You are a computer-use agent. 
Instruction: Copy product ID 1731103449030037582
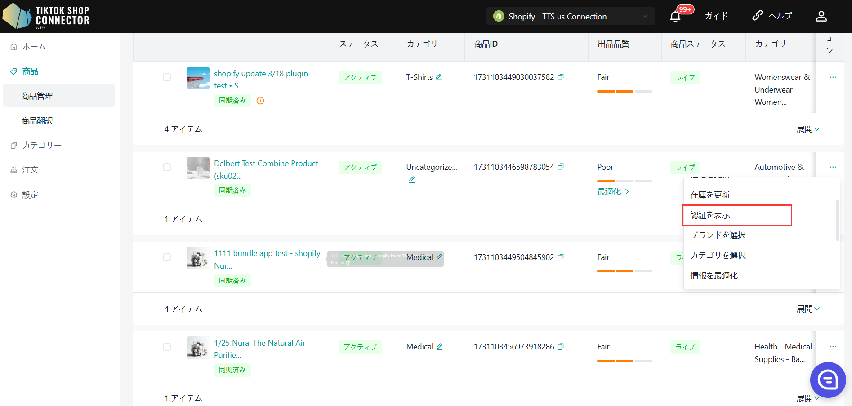pos(560,77)
